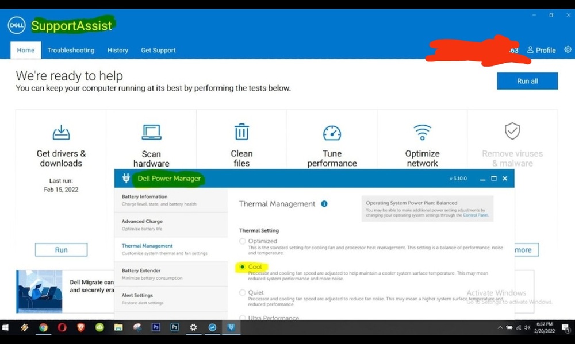Click the Power Manager version 'v 3.10.0'
The image size is (575, 344).
click(458, 179)
